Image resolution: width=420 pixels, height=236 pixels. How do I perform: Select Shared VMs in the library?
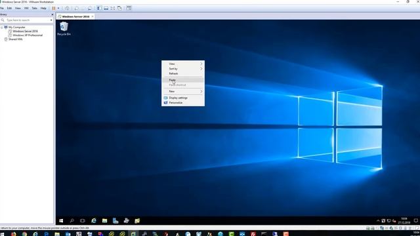click(16, 39)
